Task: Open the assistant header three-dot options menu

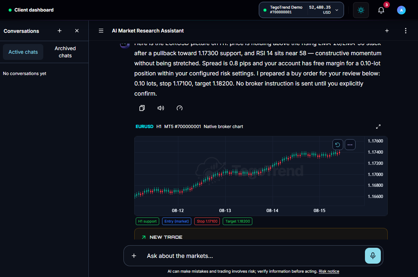Action: tap(405, 31)
